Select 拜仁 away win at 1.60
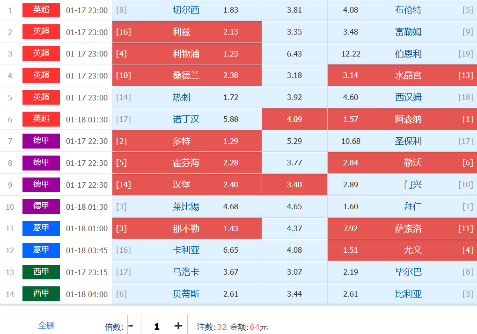477x334 pixels. coord(402,206)
